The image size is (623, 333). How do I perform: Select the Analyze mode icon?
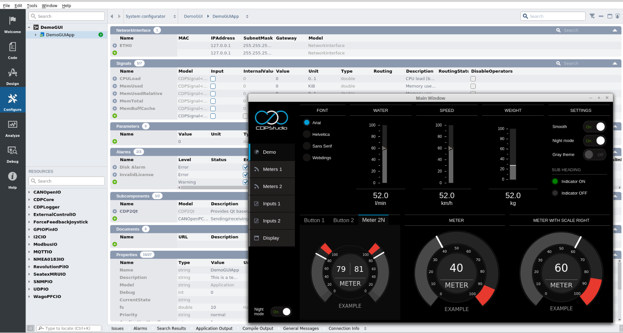click(x=13, y=128)
